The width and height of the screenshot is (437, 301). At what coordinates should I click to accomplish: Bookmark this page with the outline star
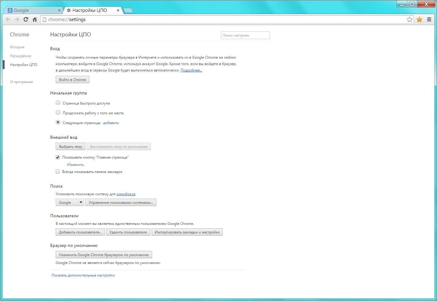click(409, 20)
